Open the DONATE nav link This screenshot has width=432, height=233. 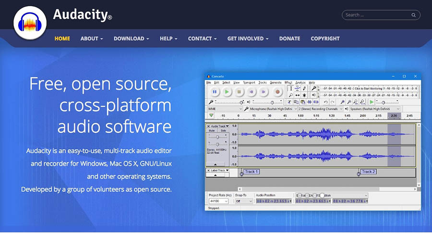tap(289, 38)
